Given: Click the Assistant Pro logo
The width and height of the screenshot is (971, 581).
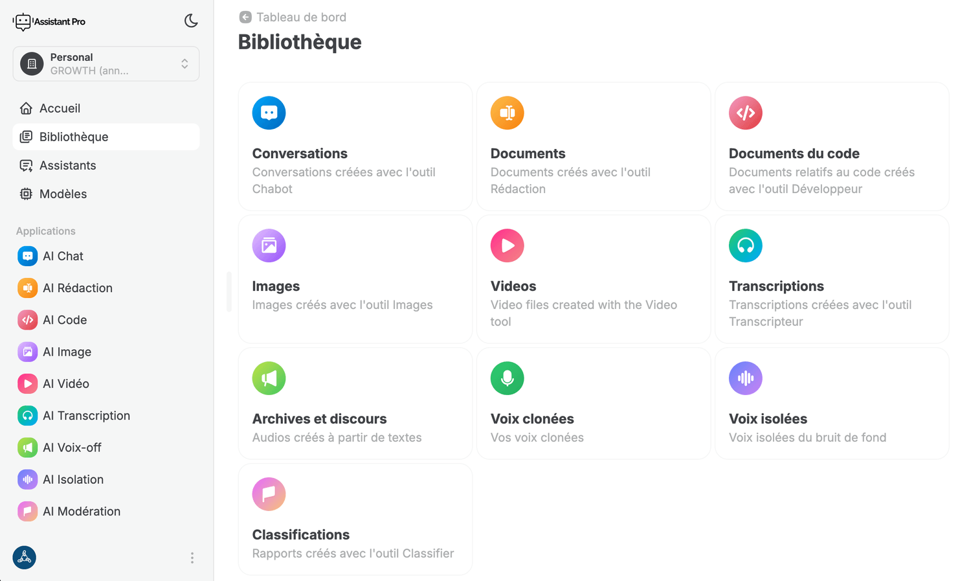Looking at the screenshot, I should point(49,21).
